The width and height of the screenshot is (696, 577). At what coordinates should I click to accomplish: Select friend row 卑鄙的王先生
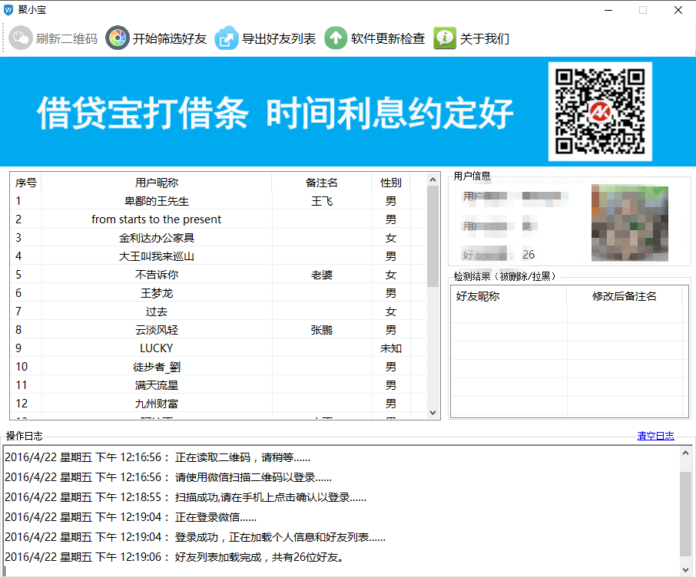coord(157,201)
